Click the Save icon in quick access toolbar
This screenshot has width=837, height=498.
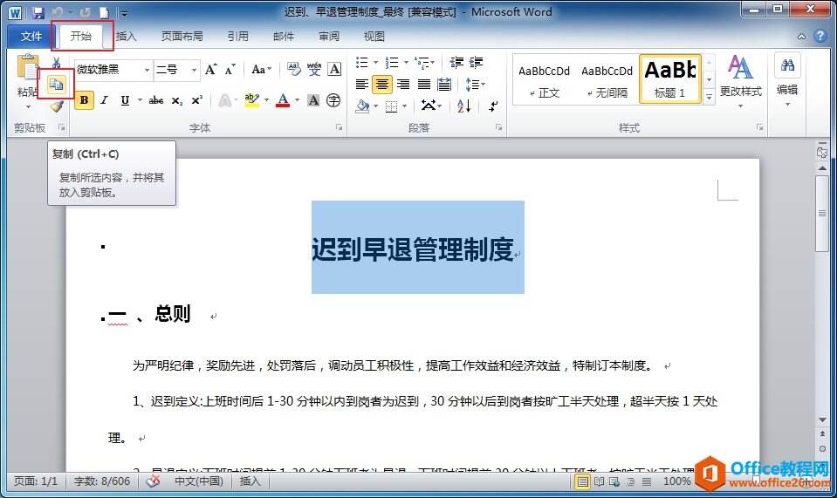pos(38,12)
